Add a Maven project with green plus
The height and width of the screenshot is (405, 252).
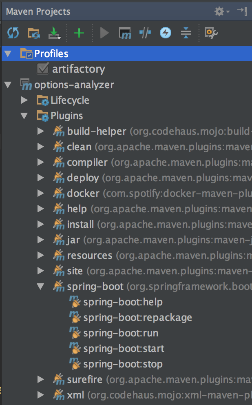click(x=79, y=33)
